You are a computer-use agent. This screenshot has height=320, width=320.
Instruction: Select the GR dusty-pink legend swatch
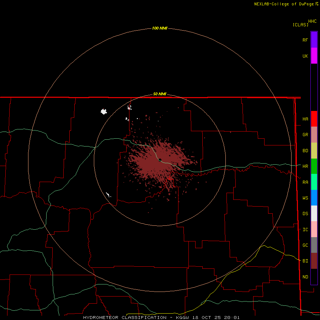coord(314,135)
